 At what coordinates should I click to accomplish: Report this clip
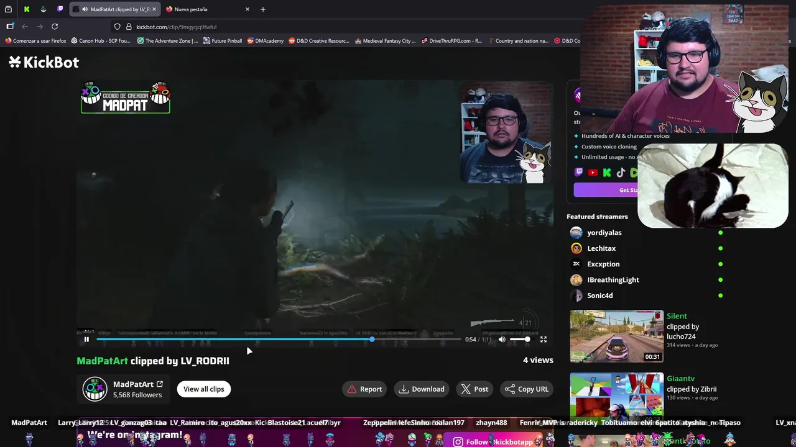click(365, 389)
